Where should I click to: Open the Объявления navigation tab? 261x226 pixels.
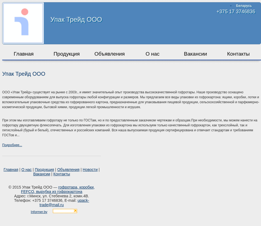coord(110,54)
